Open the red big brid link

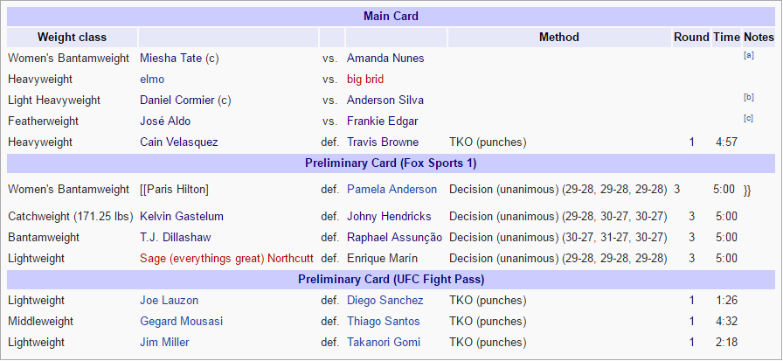pos(365,80)
